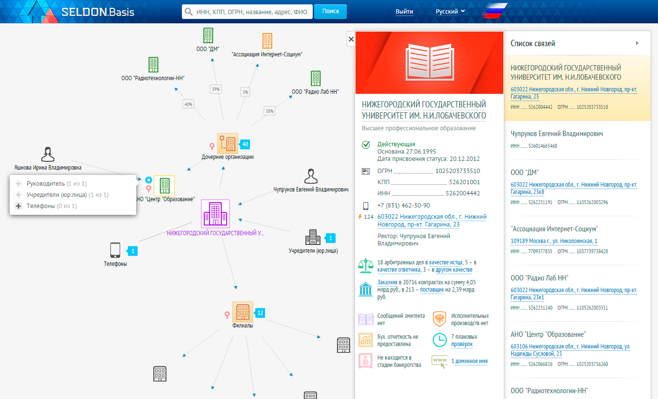Expand the 1 badge next to Телефоны node

point(132,251)
